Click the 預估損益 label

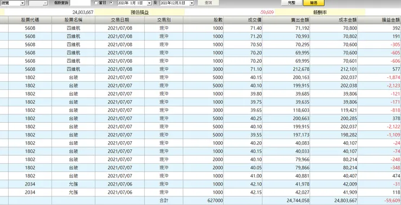139,12
